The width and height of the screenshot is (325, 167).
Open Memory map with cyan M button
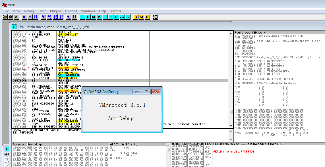(x=94, y=17)
